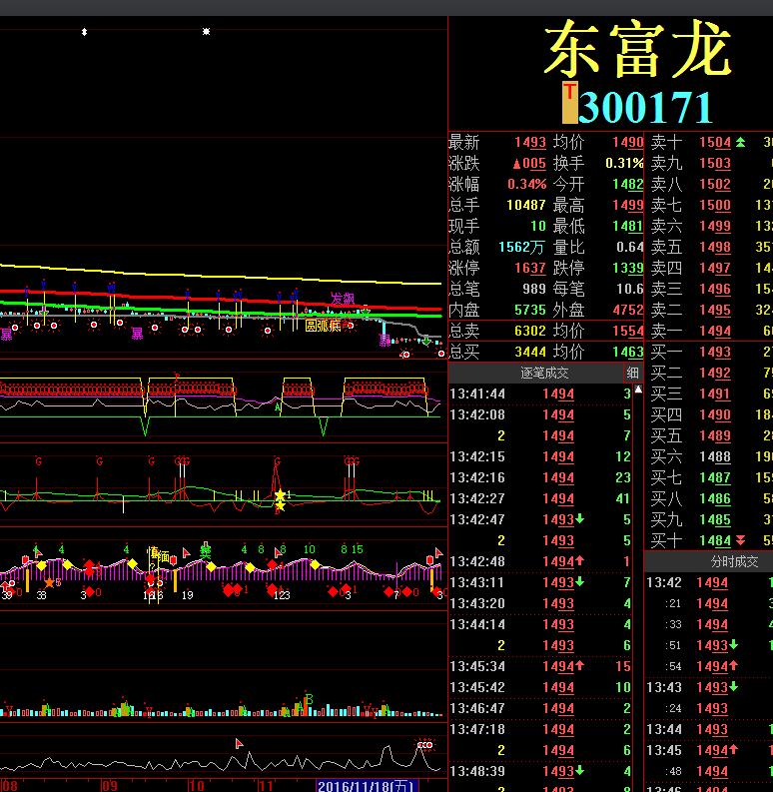The width and height of the screenshot is (773, 792).
Task: Click the 每笔 value 10.6
Action: (x=629, y=289)
